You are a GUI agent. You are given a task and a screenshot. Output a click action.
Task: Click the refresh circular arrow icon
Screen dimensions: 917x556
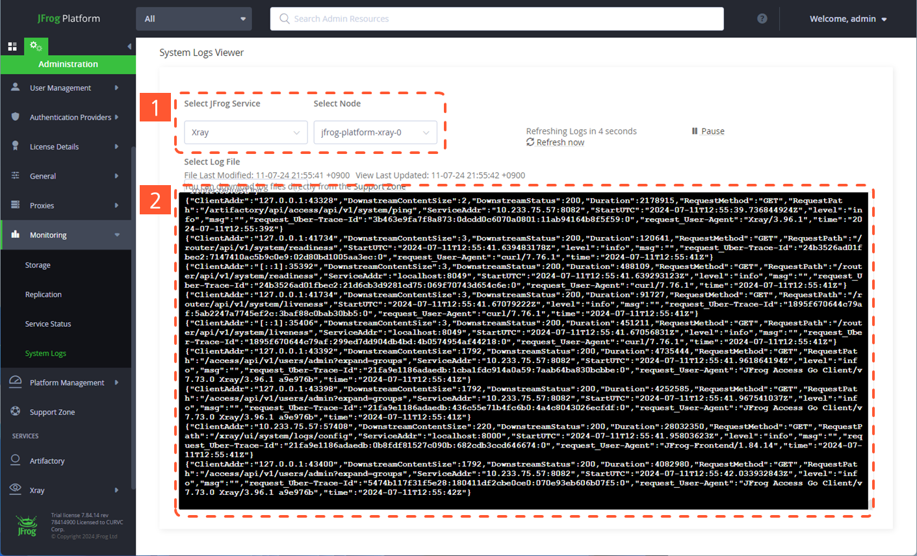coord(530,142)
